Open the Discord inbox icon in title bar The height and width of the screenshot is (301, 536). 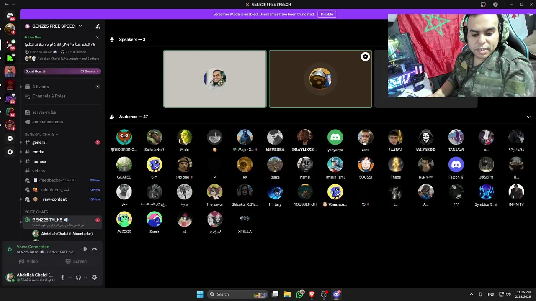point(483,5)
